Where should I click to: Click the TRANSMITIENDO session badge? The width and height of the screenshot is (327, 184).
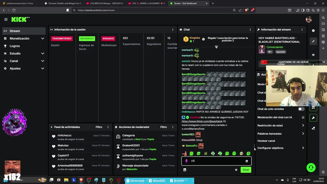pyautogui.click(x=62, y=39)
